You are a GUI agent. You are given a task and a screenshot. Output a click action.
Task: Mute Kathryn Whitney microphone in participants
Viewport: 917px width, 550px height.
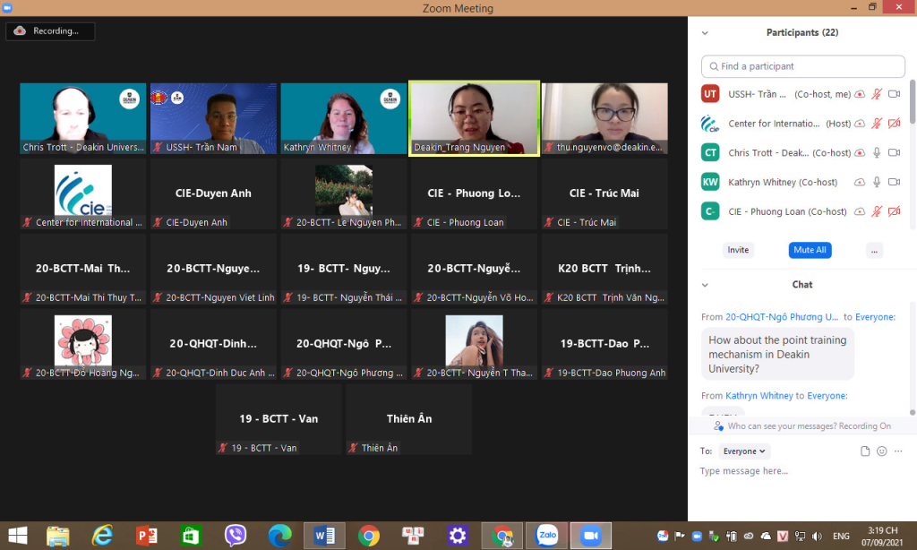click(x=876, y=182)
